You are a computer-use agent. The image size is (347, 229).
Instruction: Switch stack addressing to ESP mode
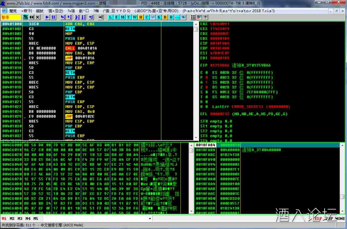[318, 218]
